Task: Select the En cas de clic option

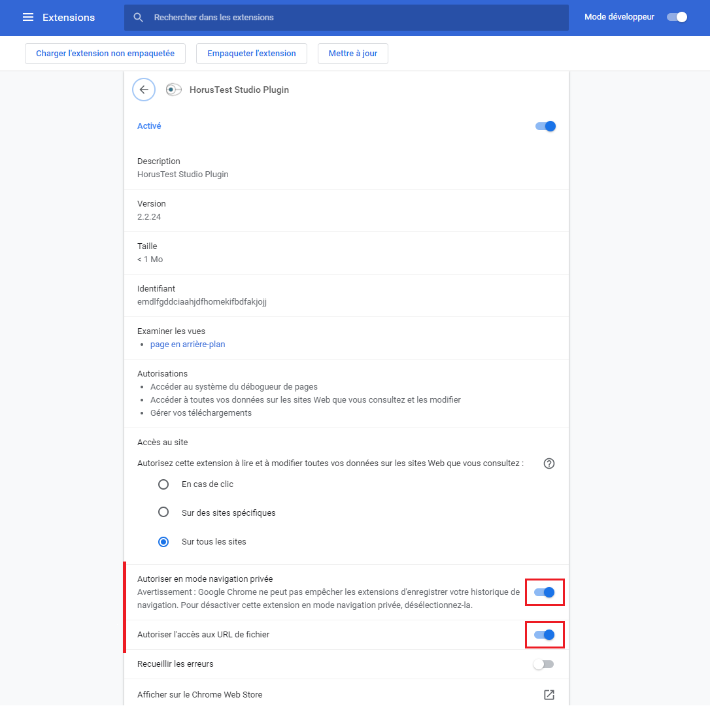Action: 163,484
